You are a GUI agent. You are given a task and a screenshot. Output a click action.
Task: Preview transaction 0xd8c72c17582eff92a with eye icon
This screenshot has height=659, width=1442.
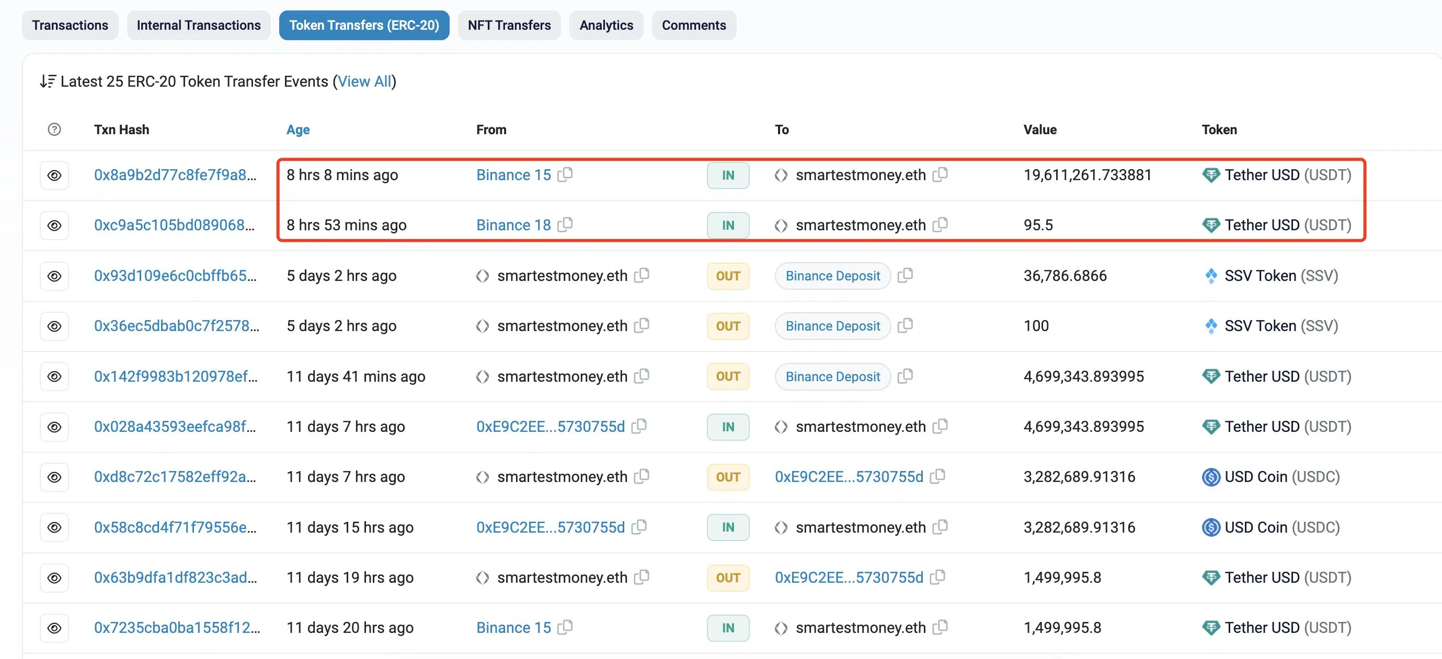point(54,477)
